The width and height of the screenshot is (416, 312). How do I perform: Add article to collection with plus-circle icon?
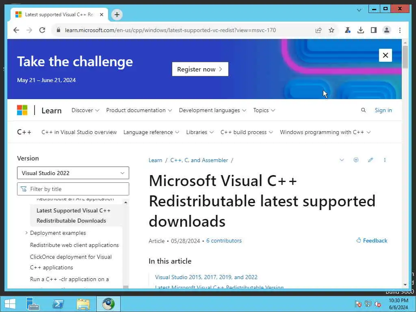point(356,160)
